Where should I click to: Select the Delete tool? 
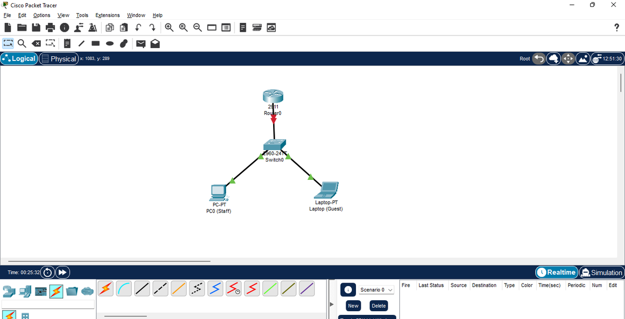click(x=36, y=44)
